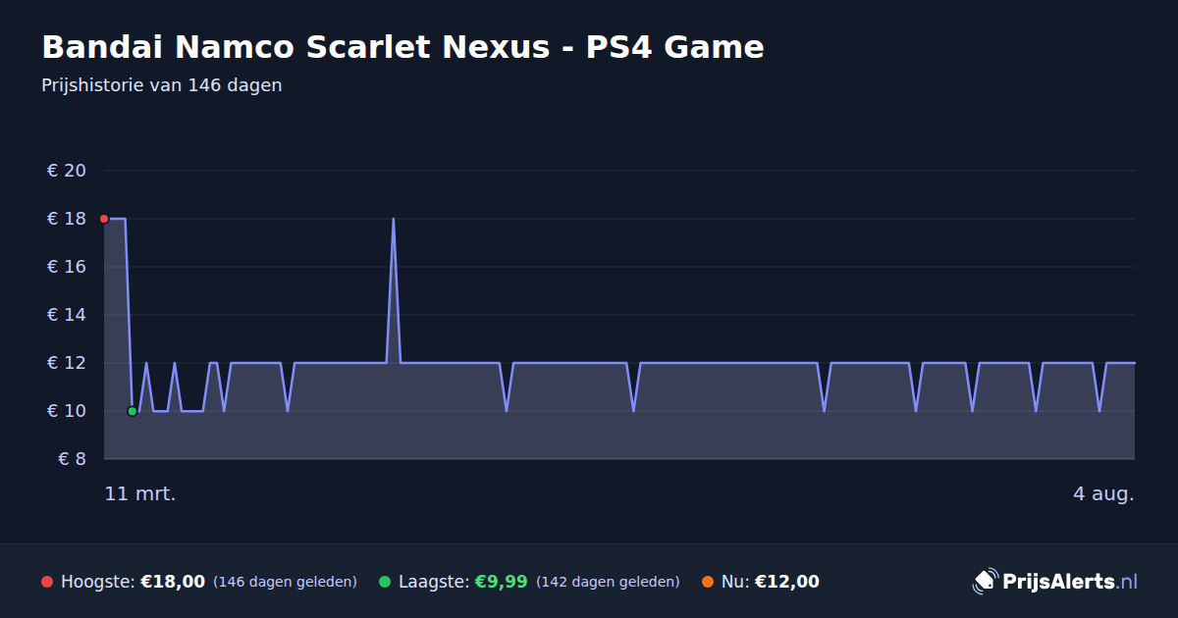Click the 4 aug. end date label
Viewport: 1178px width, 618px height.
(1103, 493)
